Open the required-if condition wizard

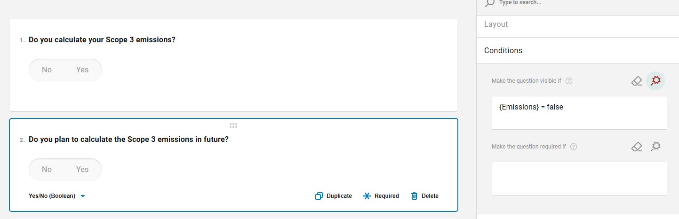coord(655,147)
